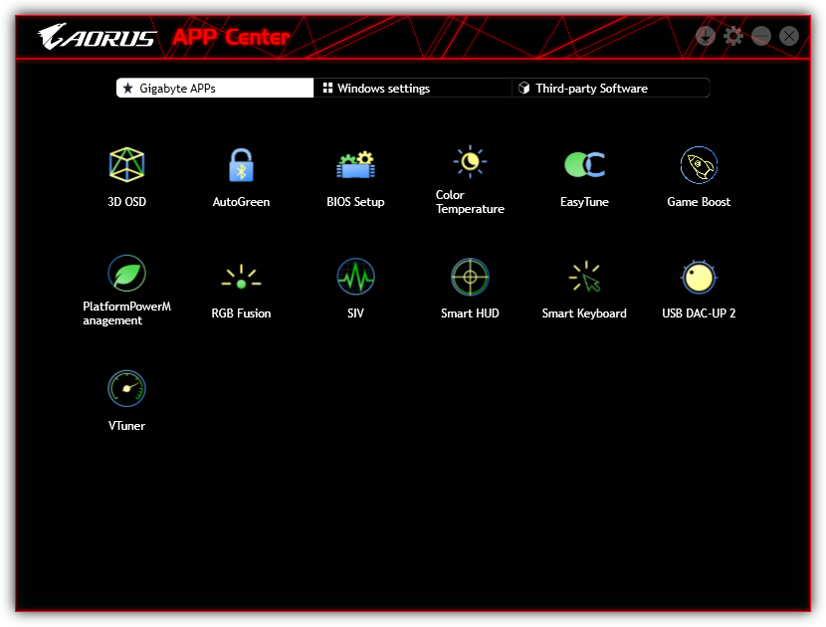The height and width of the screenshot is (627, 826).
Task: Open the BIOS Setup utility
Action: tap(355, 165)
